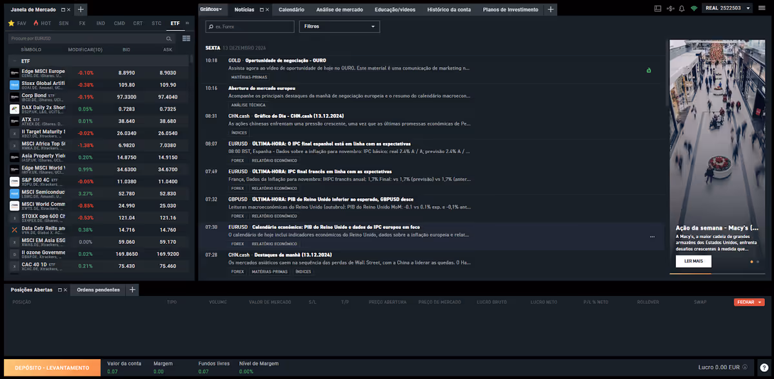The image size is (774, 379).
Task: Click a carousel dot under the banner ad
Action: point(751,262)
